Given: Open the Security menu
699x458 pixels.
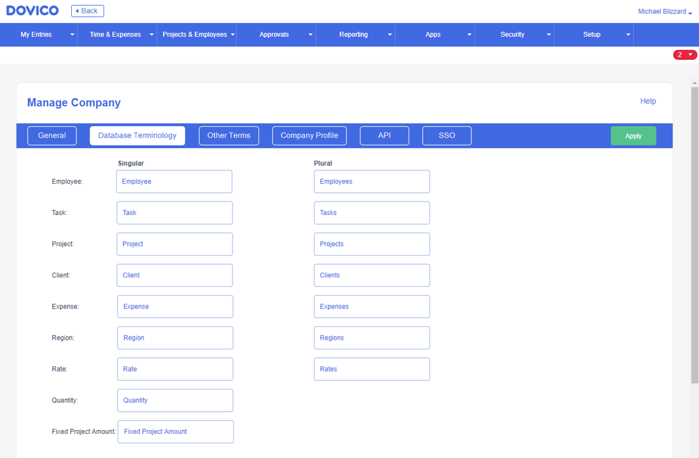Looking at the screenshot, I should click(512, 34).
